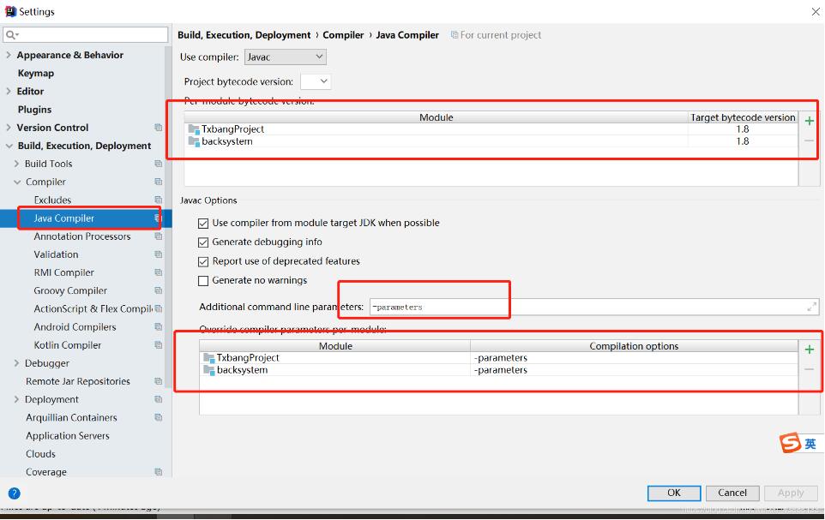Click the Additional command line parameters field
Screen dimensions: 825x520
coord(594,307)
